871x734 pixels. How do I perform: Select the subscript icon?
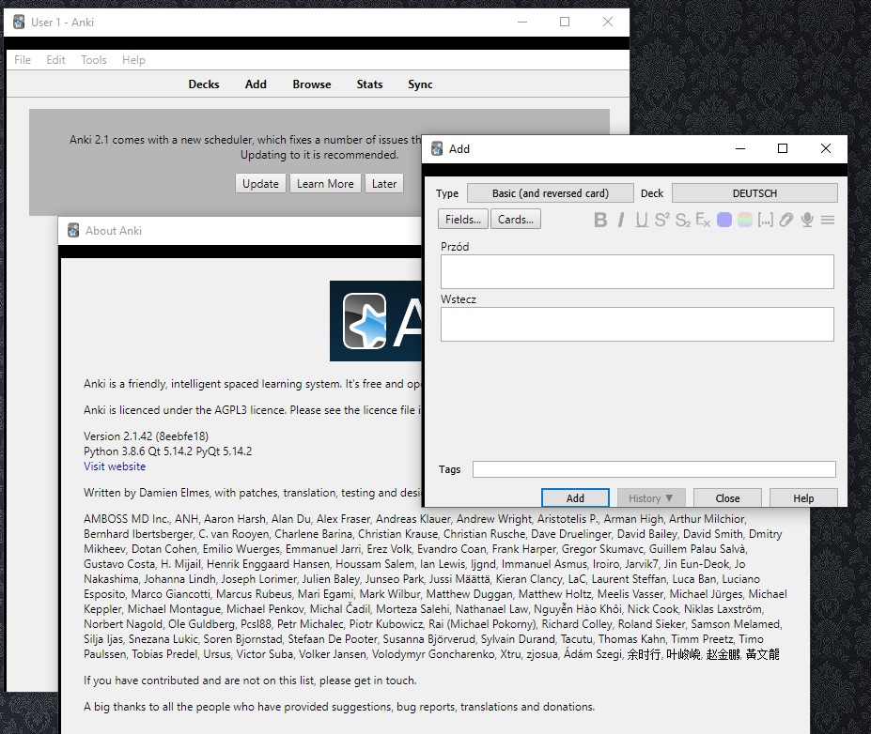pyautogui.click(x=682, y=220)
